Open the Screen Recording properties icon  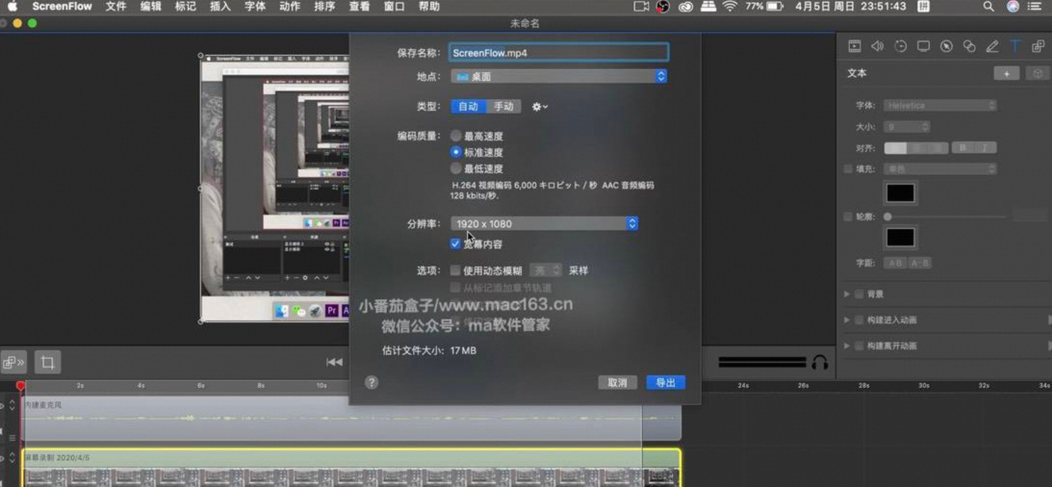pos(924,46)
